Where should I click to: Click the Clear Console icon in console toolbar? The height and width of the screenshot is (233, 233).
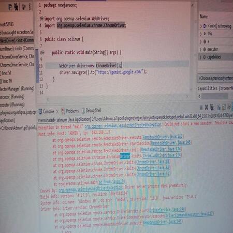tap(219, 107)
